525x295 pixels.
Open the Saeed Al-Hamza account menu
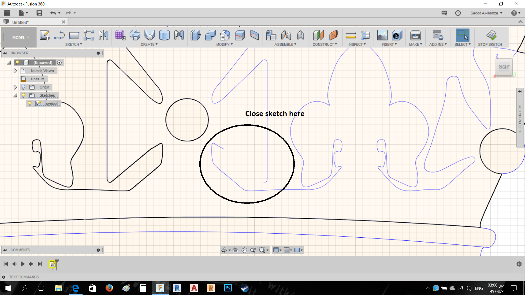(486, 13)
